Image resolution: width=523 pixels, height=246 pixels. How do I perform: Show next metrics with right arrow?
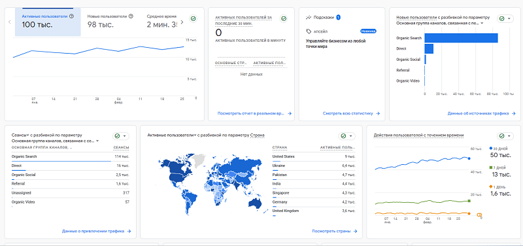pyautogui.click(x=182, y=22)
